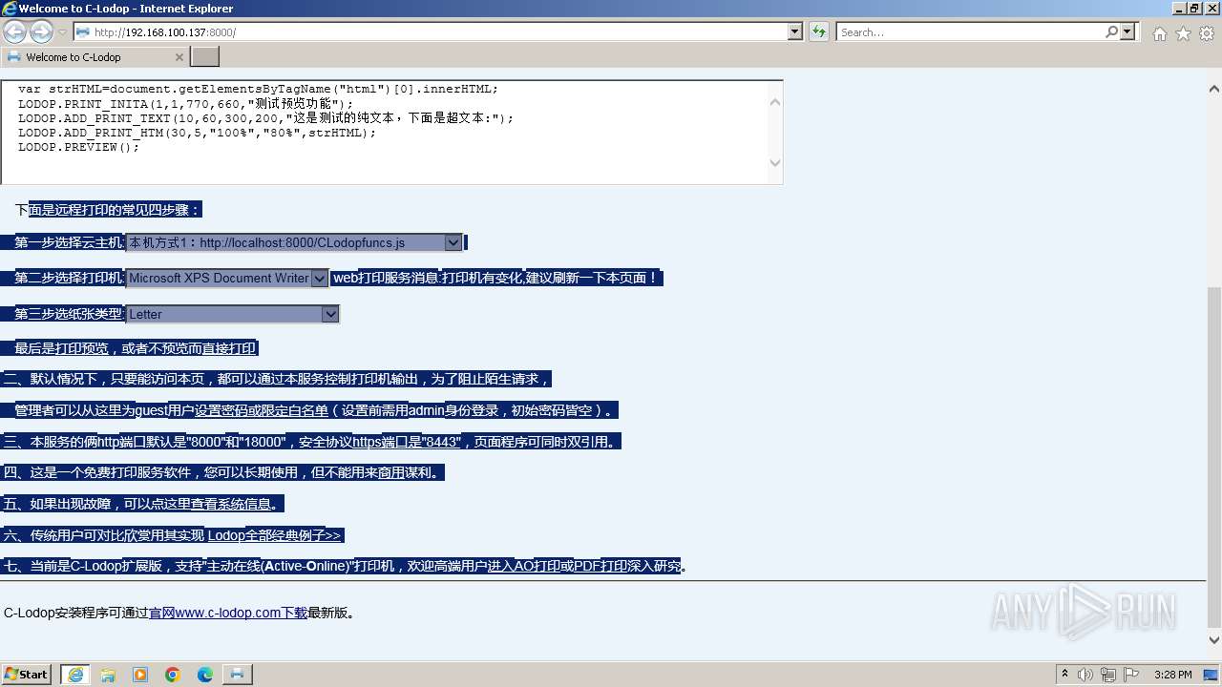Refresh the page via address bar icon
The height and width of the screenshot is (687, 1222).
pyautogui.click(x=819, y=31)
